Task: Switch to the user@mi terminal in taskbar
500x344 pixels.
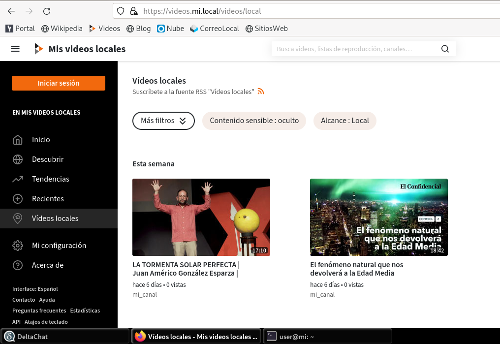Action: click(327, 336)
